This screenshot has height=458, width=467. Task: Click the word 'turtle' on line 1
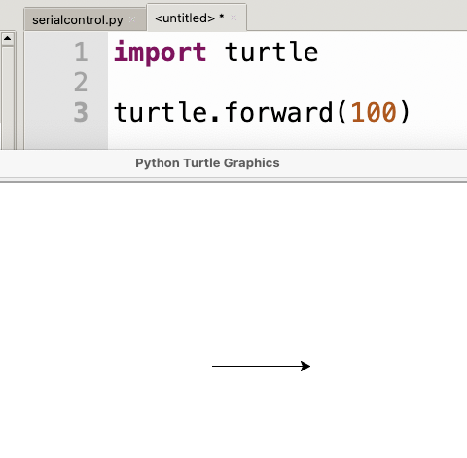[271, 52]
